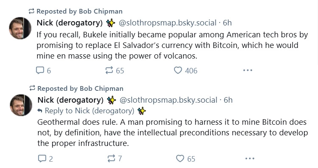
Task: Repost the Geothermal post with 7 reposts
Action: 115,159
